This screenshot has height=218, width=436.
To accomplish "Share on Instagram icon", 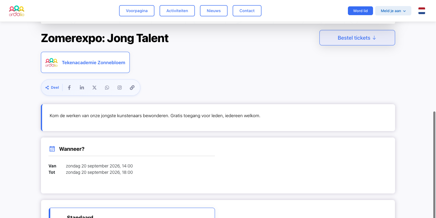I will click(x=120, y=88).
